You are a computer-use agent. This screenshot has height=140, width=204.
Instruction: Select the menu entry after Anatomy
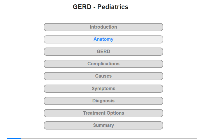tap(103, 52)
